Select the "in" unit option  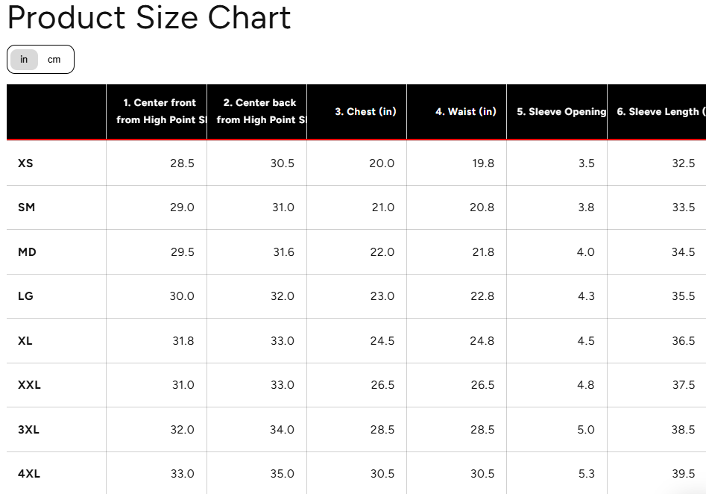tap(24, 60)
